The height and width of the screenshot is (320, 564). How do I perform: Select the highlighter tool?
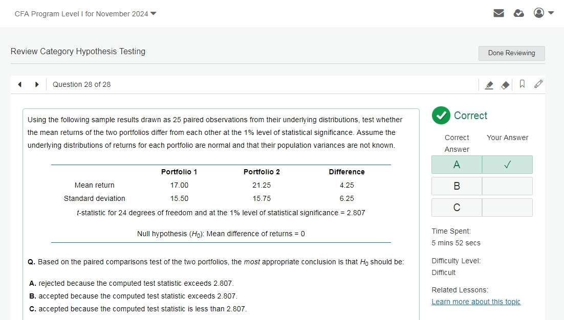489,85
